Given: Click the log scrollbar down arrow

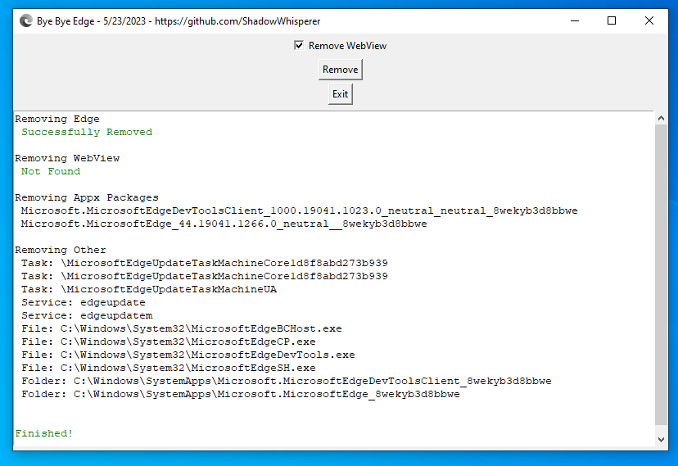Looking at the screenshot, I should click(661, 440).
